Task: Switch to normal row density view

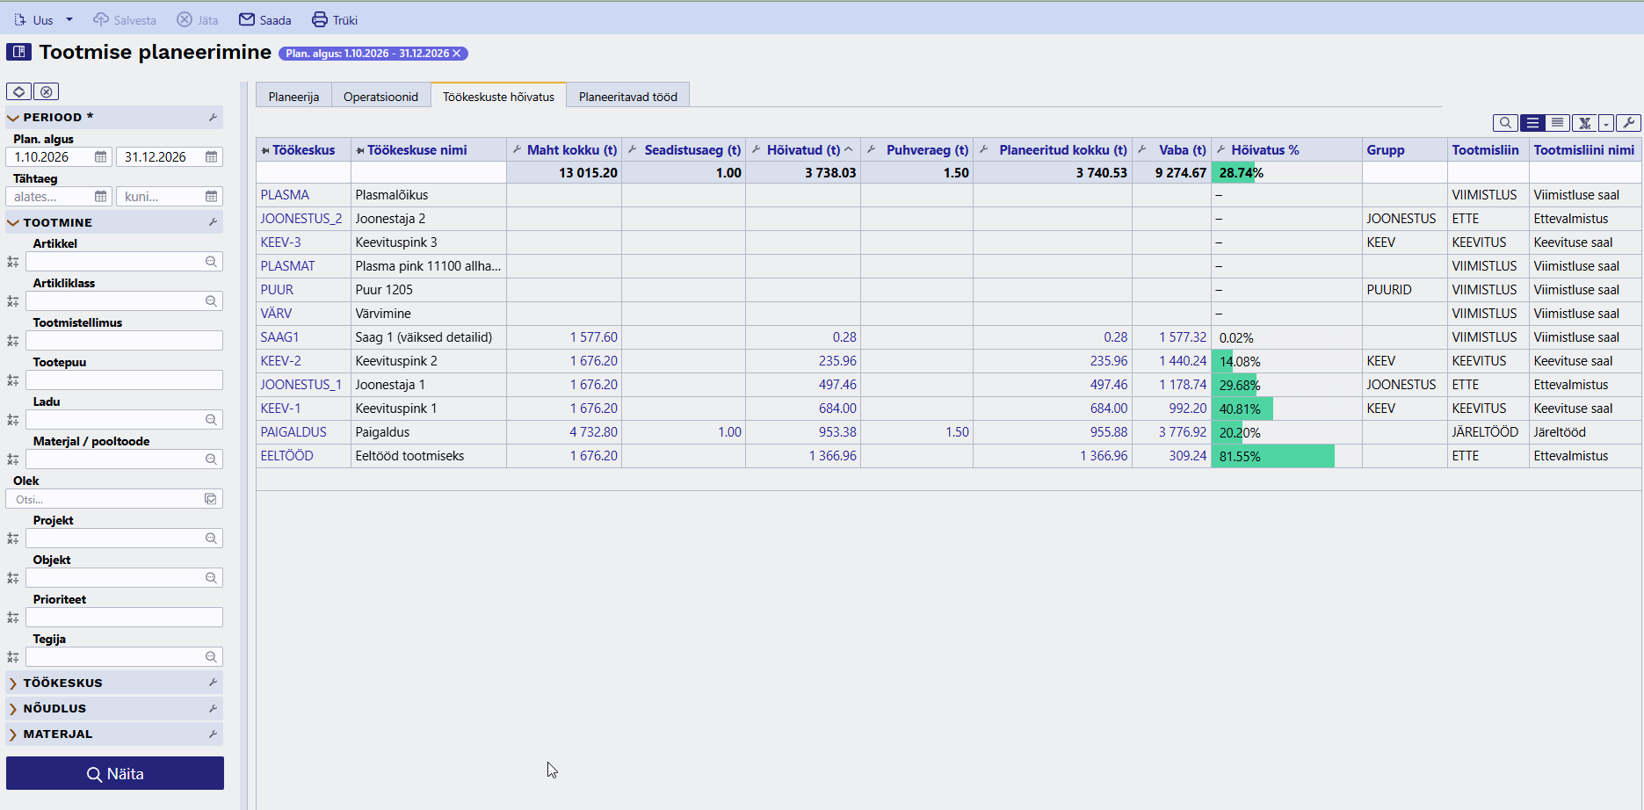Action: tap(1532, 123)
